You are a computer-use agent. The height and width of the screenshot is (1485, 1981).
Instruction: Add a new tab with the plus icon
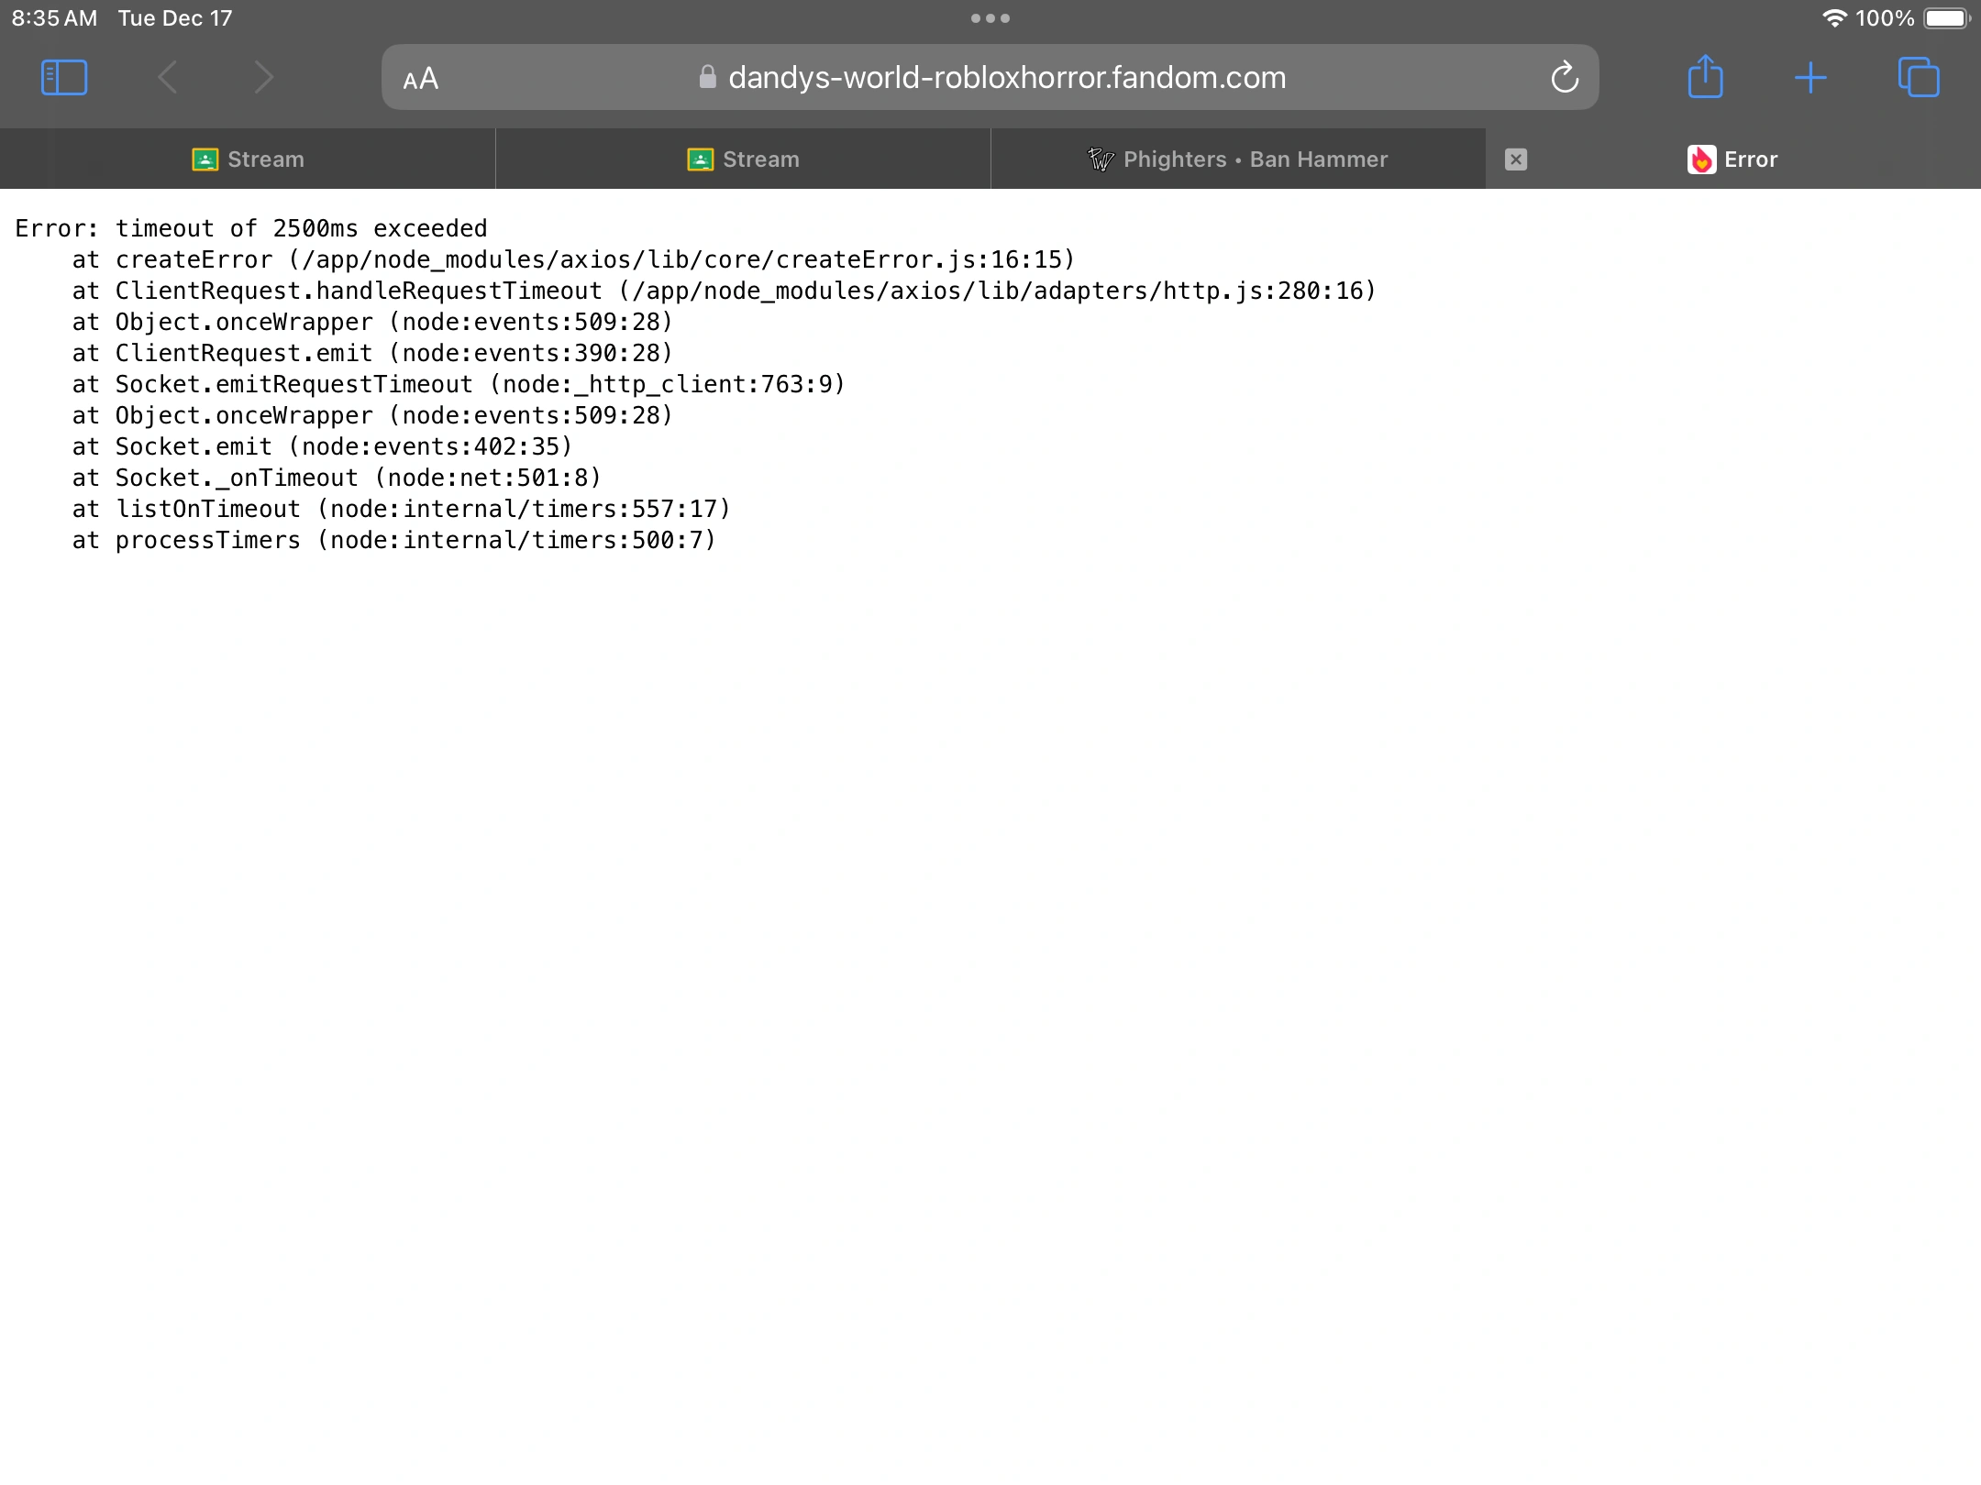coord(1810,78)
